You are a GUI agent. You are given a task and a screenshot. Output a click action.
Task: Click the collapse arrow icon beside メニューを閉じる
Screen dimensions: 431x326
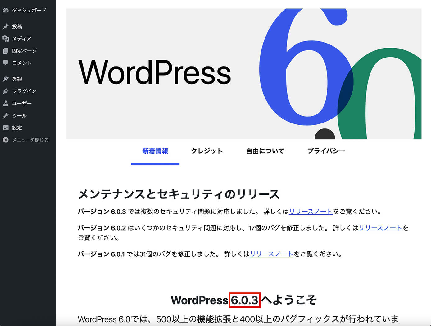[x=6, y=140]
